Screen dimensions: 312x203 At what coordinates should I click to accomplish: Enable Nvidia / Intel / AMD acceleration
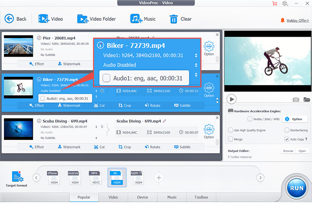click(x=250, y=119)
